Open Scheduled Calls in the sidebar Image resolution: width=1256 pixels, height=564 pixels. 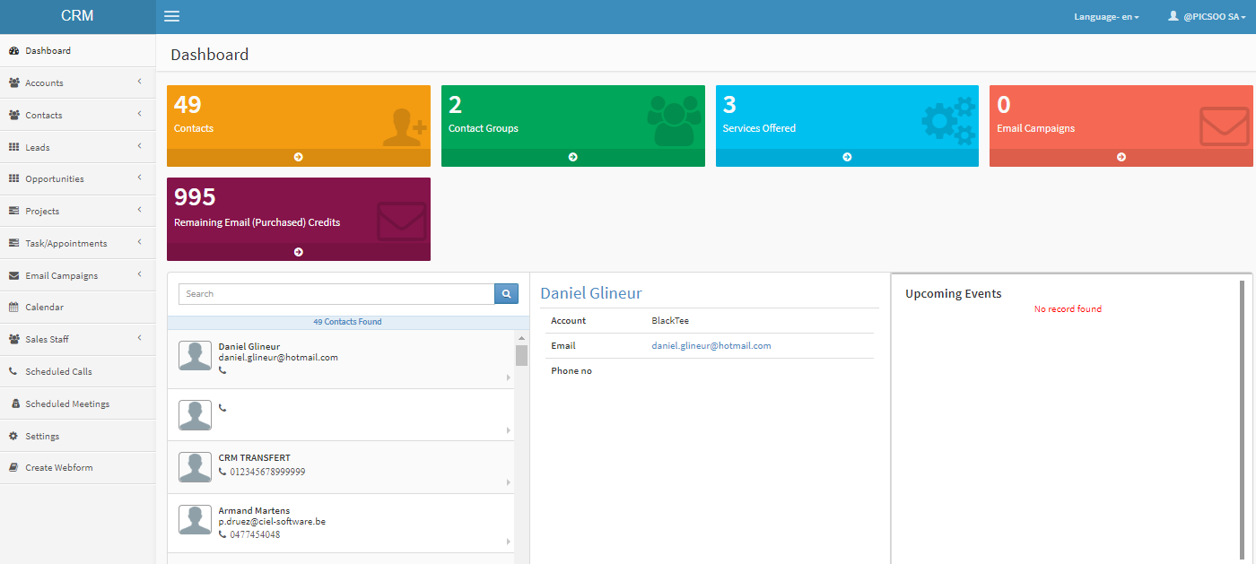78,371
